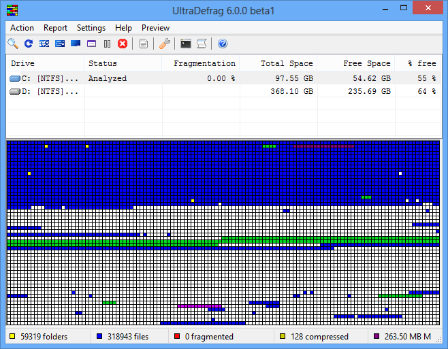The width and height of the screenshot is (448, 349).
Task: Sort by the % free column header
Action: pos(418,63)
